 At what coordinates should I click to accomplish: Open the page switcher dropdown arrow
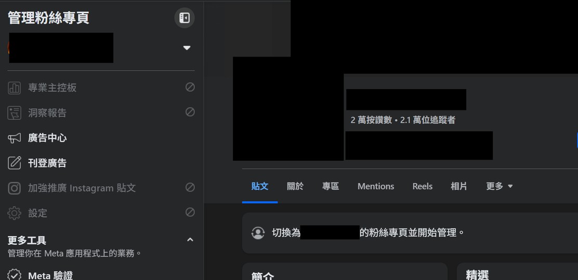(187, 48)
